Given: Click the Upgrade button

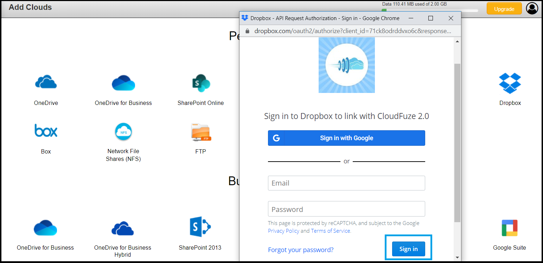Looking at the screenshot, I should click(x=504, y=9).
